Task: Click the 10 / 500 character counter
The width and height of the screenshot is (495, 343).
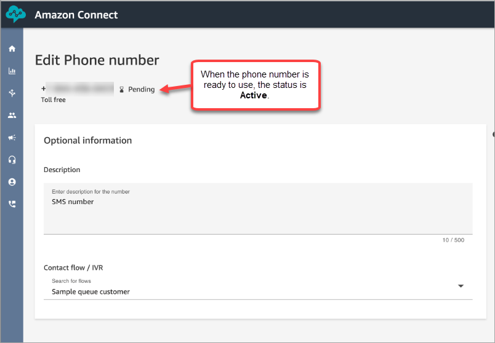Action: click(453, 240)
